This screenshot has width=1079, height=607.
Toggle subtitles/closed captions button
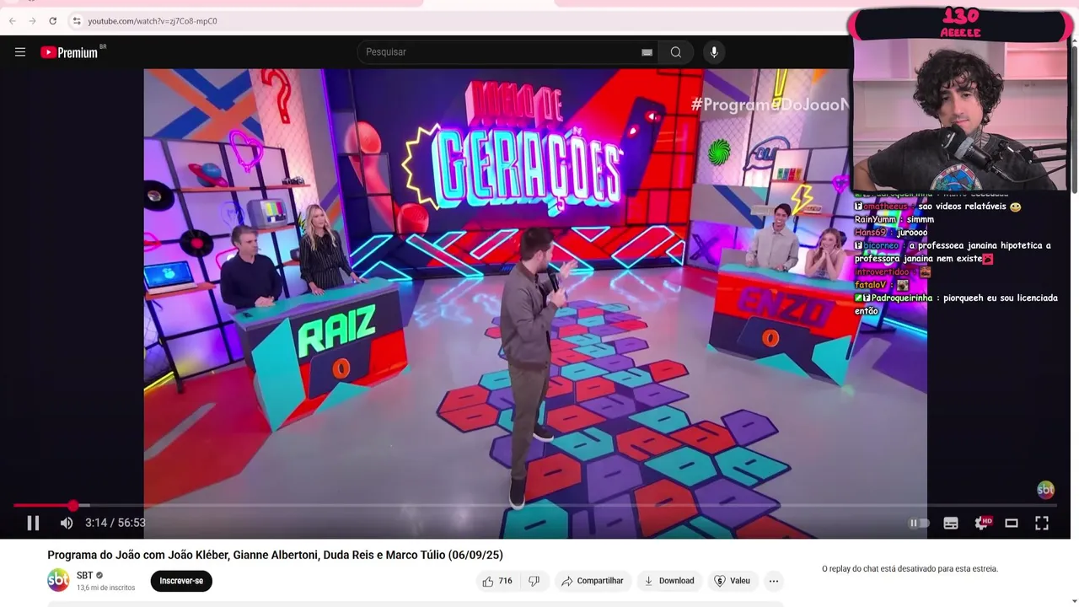(x=951, y=523)
